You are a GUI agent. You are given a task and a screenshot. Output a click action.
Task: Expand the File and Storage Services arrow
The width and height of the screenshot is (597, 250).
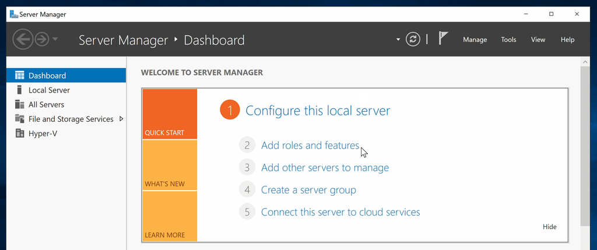click(x=121, y=119)
